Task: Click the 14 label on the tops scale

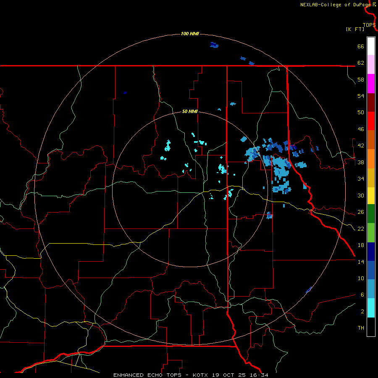Action: coord(361,262)
